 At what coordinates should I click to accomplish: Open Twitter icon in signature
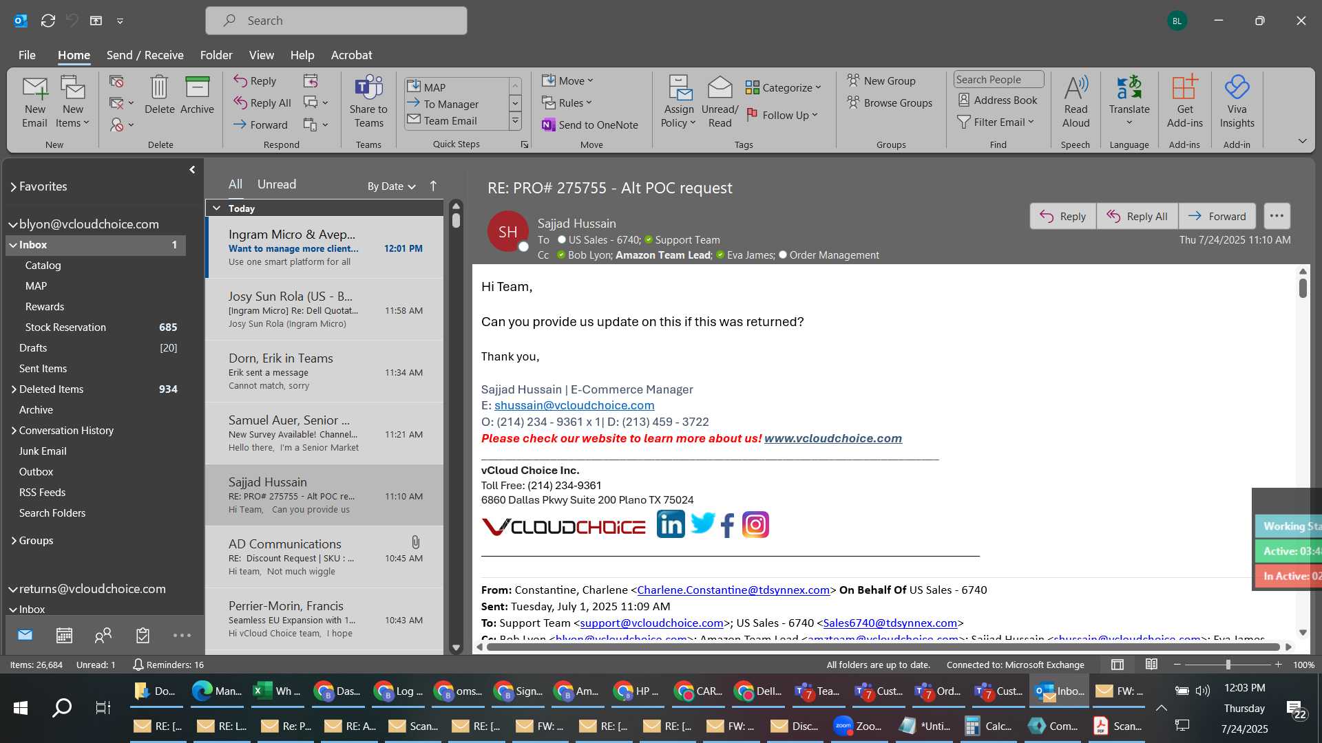click(x=702, y=524)
